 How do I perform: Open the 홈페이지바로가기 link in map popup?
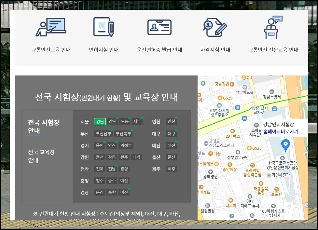(281, 131)
